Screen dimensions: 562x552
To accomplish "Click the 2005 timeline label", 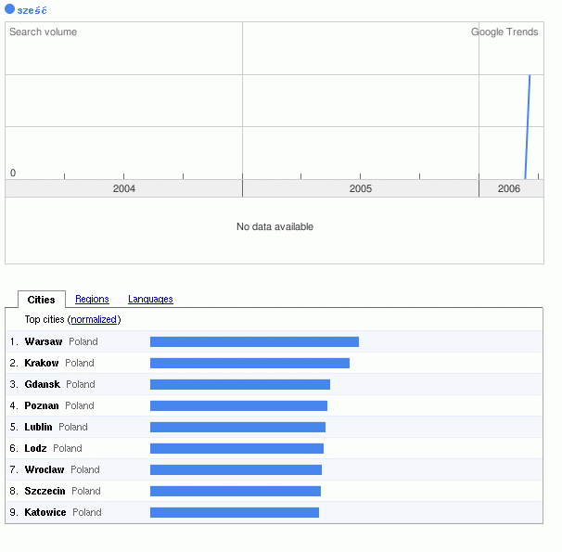I will tap(361, 188).
